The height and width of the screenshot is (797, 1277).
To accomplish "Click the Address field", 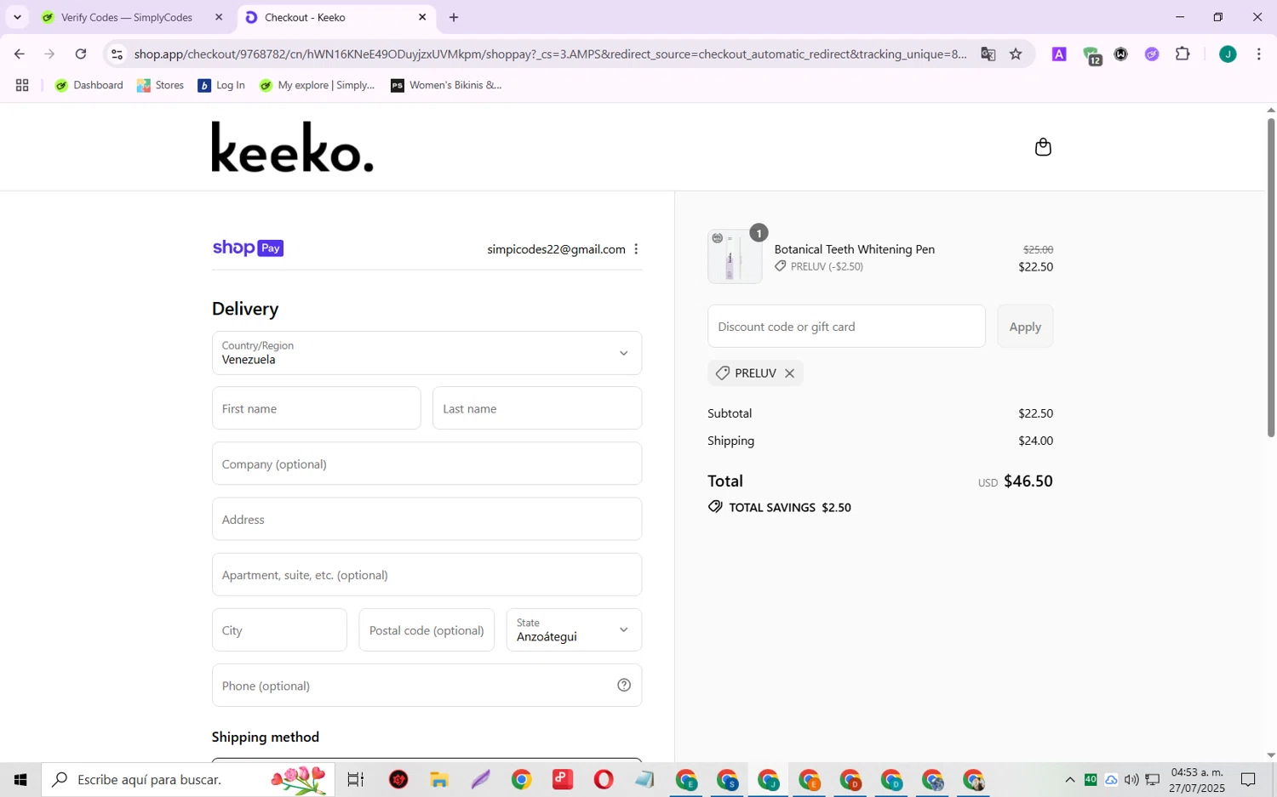I will (x=427, y=519).
